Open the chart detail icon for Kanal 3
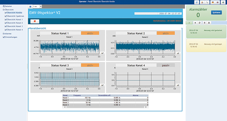Screen dimensions: 227x121 tap(103, 85)
